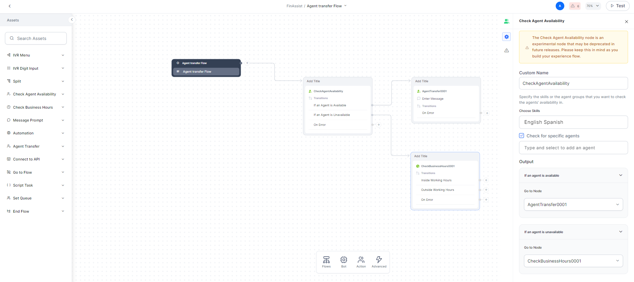The height and width of the screenshot is (282, 634).
Task: Click the Custom Name text field
Action: (x=573, y=83)
